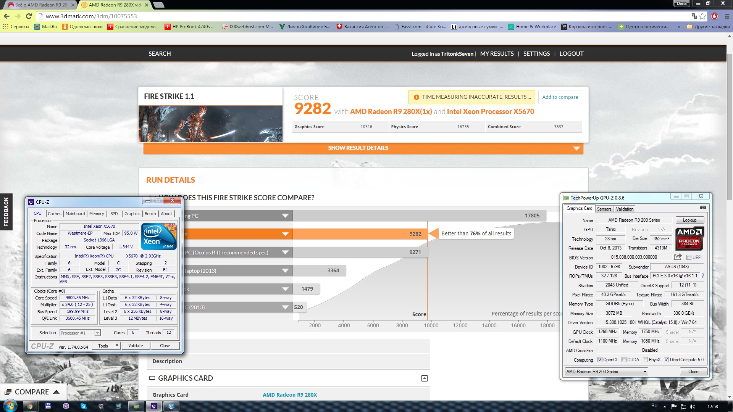
Task: Click the Fire Strike benchmark thumbnail image
Action: tap(210, 124)
